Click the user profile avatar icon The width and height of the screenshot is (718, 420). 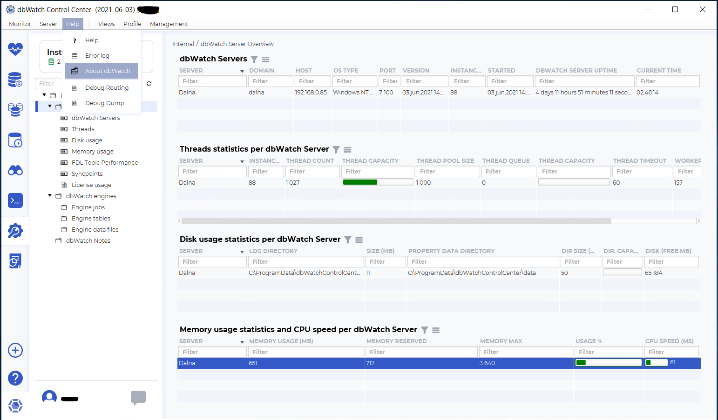pos(49,398)
